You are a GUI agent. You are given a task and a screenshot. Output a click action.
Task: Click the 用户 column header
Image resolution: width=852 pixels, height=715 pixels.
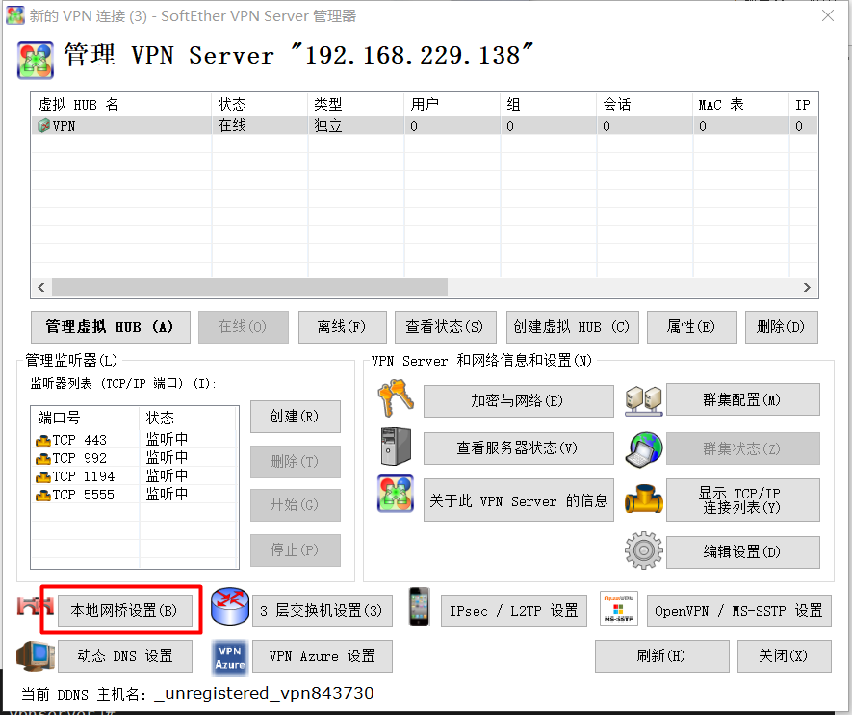point(452,104)
